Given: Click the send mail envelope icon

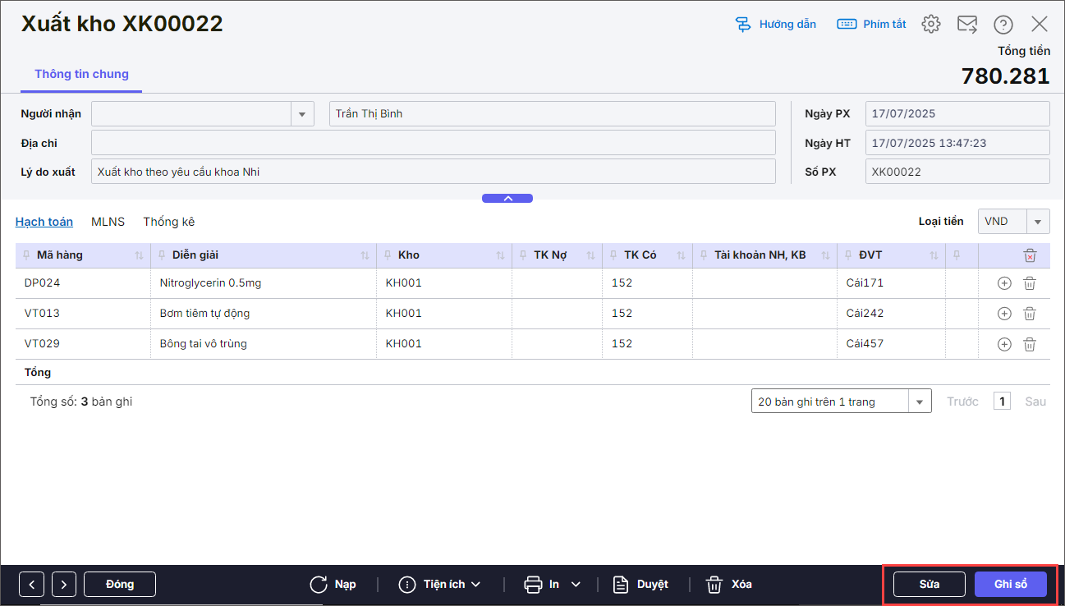Looking at the screenshot, I should (x=966, y=24).
